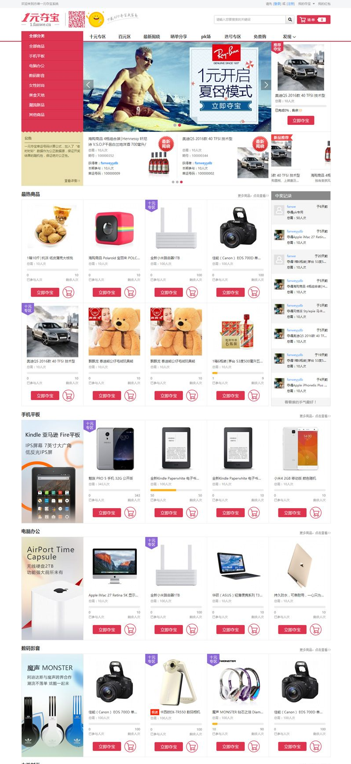Click the 注册 register link
The height and width of the screenshot is (764, 351).
click(291, 4)
